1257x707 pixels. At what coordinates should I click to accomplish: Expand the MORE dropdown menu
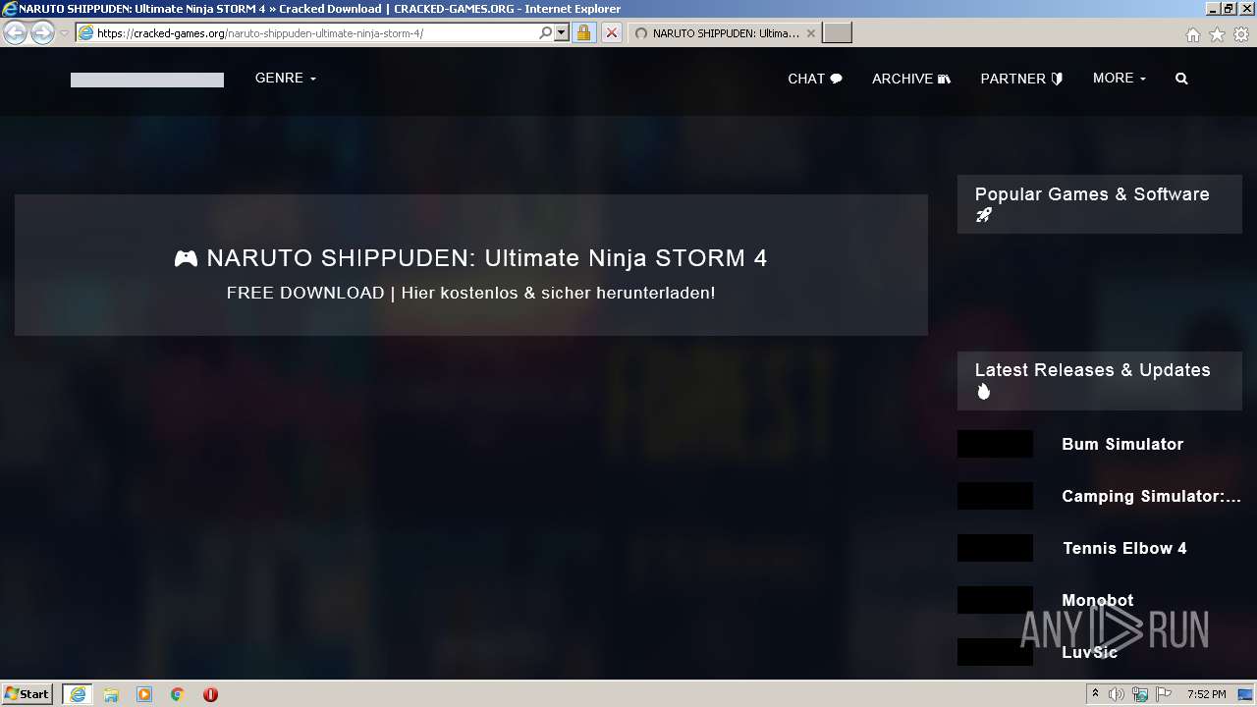(x=1120, y=78)
